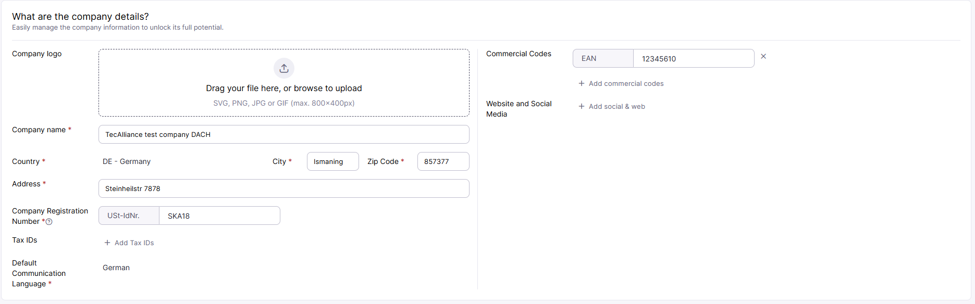
Task: Click the "Add Tax IDs" link text
Action: (134, 243)
